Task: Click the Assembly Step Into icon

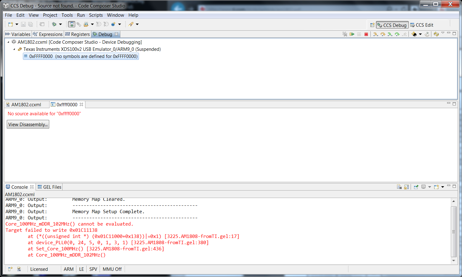Action: point(390,34)
